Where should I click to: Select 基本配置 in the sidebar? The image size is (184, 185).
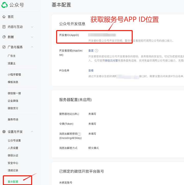[x=13, y=182]
